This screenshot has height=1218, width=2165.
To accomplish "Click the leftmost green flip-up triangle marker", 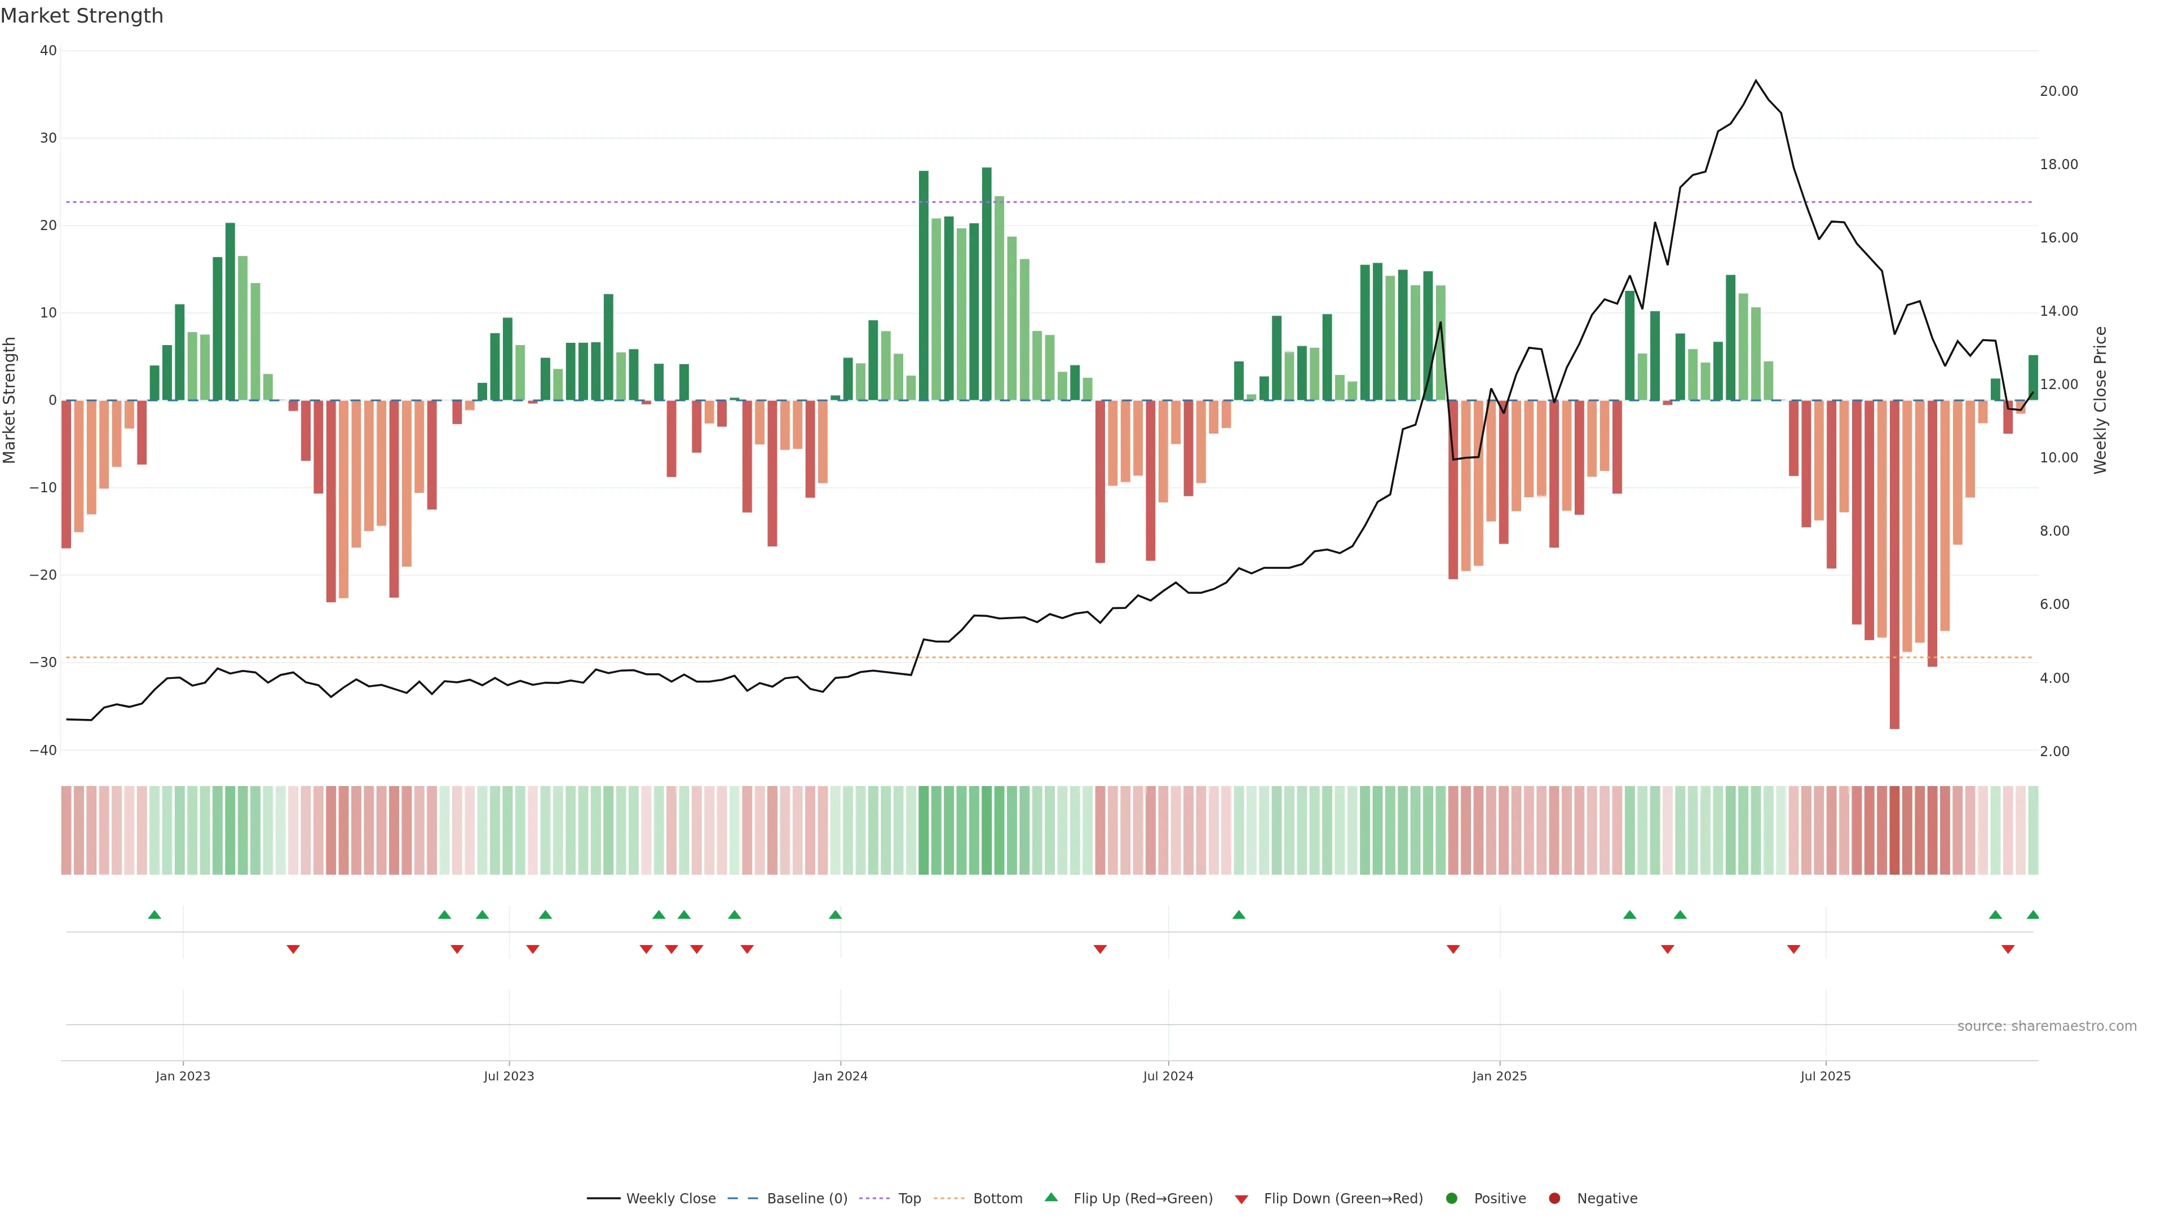I will tap(154, 915).
